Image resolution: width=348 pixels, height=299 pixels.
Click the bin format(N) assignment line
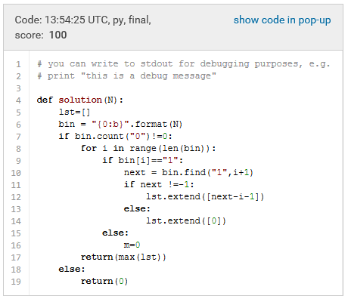(120, 124)
